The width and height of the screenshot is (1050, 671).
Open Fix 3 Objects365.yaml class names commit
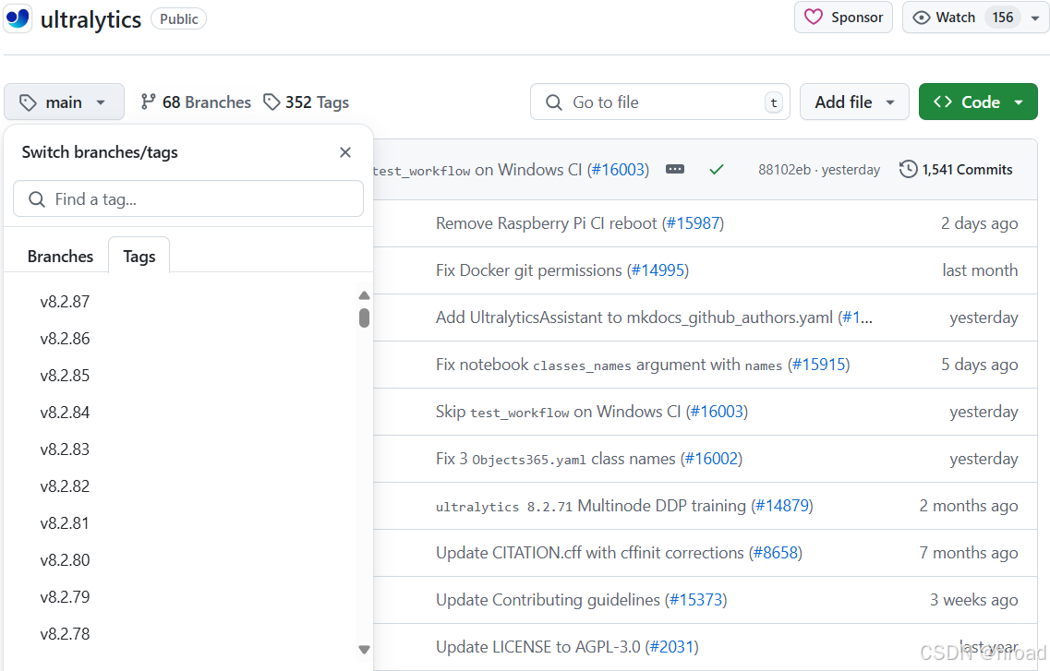(556, 459)
